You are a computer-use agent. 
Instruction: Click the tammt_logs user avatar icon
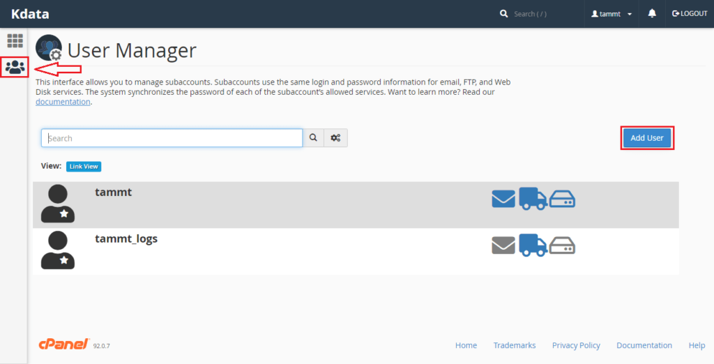(x=58, y=250)
